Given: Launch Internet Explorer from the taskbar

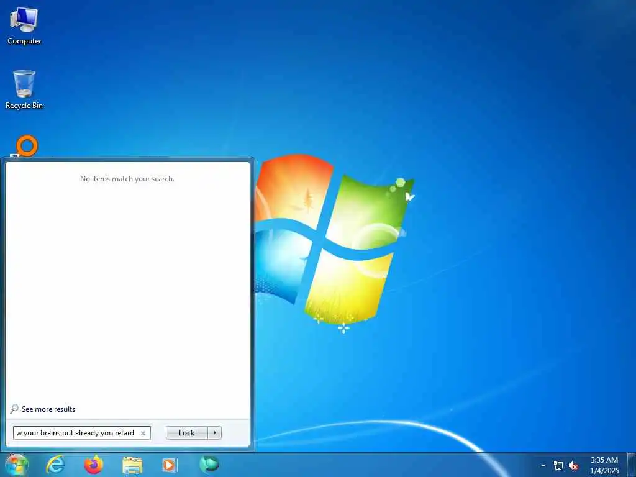Looking at the screenshot, I should point(55,465).
